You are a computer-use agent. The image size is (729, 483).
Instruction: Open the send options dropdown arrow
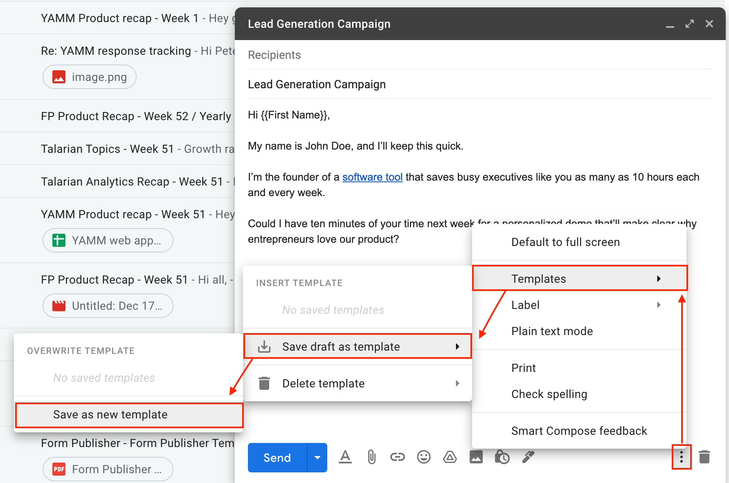317,458
